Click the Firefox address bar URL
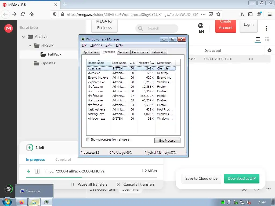This screenshot has height=206, width=275. 132,14
